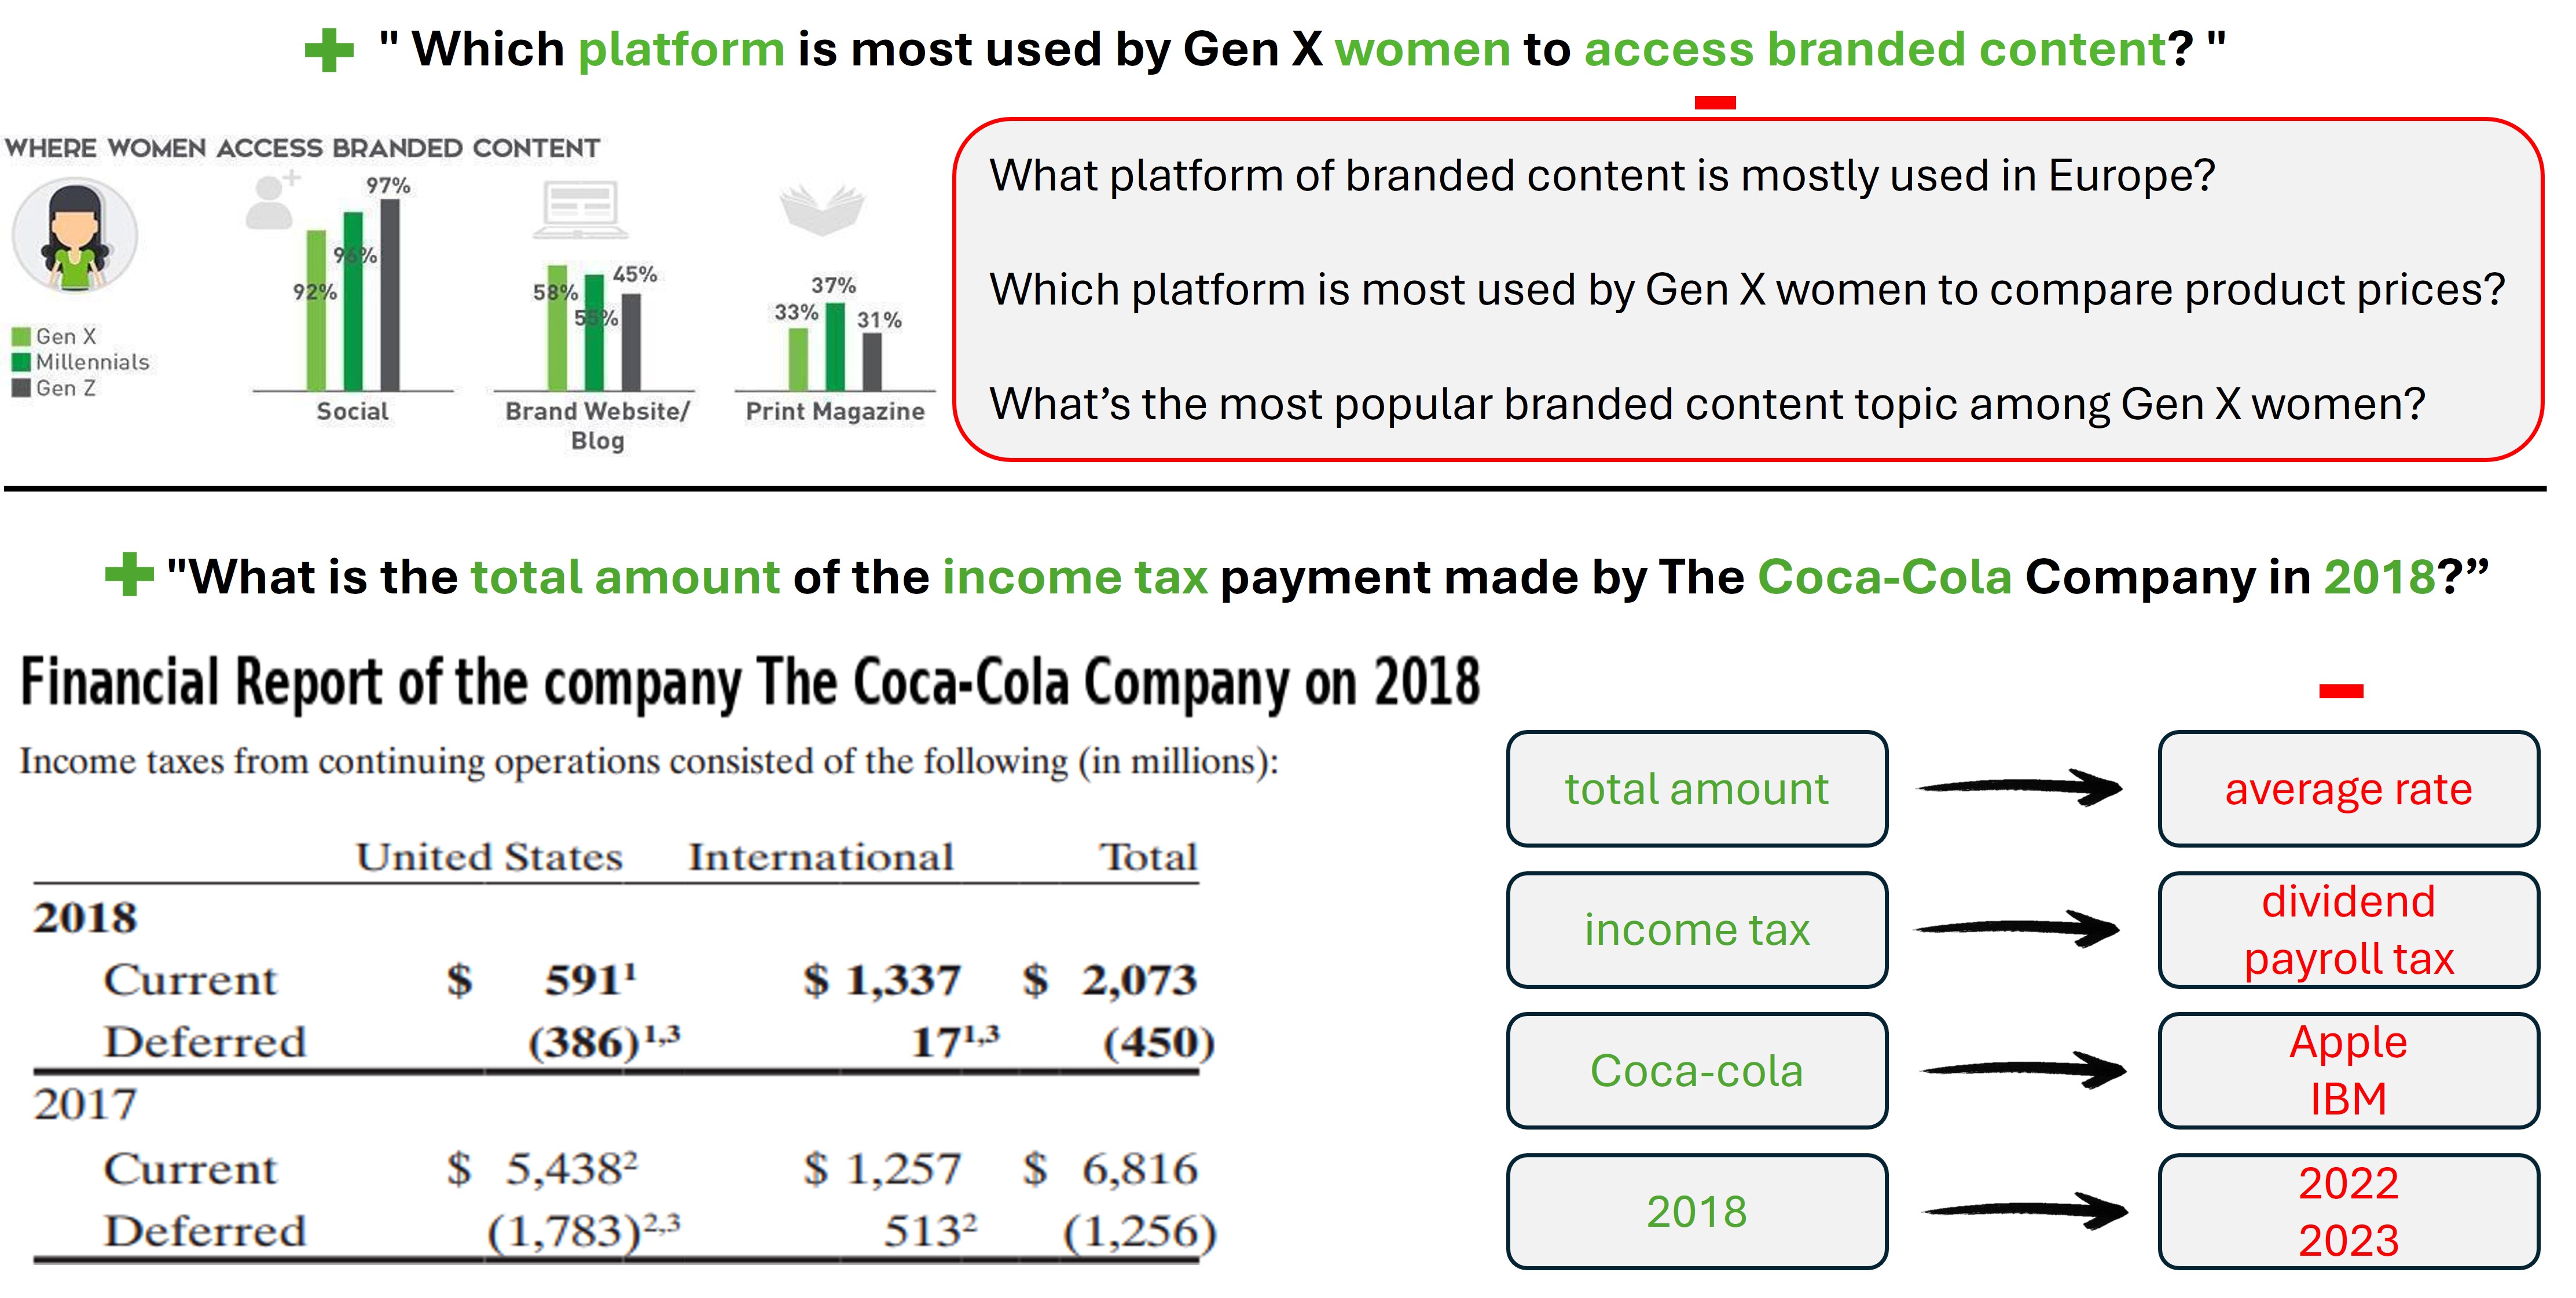Click the arrow next to total amount
Image resolution: width=2576 pixels, height=1298 pixels.
point(2019,788)
